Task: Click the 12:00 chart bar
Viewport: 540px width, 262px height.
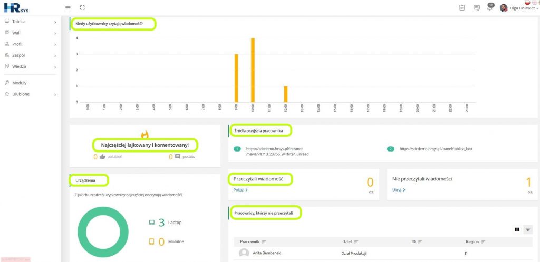Action: pos(286,94)
